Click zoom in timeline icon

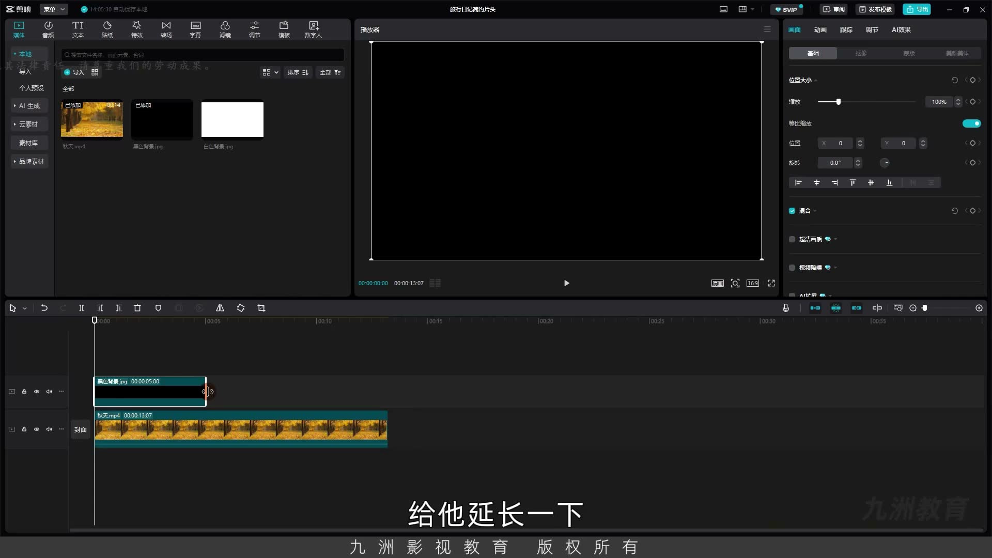point(979,308)
